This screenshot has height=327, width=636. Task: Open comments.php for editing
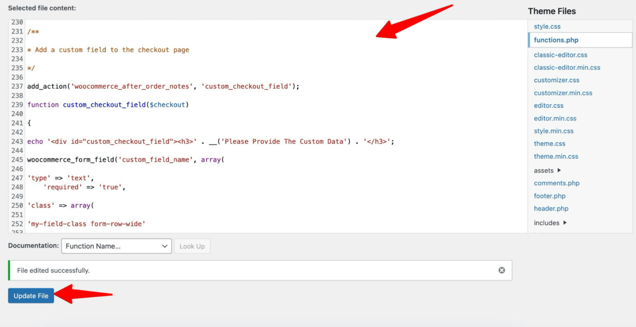click(x=556, y=183)
